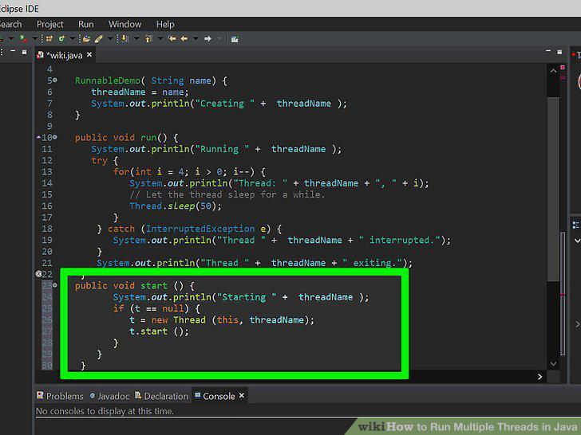Click the horizontal scrollbar right arrow
Screen dimensions: 581x435
[x=539, y=377]
